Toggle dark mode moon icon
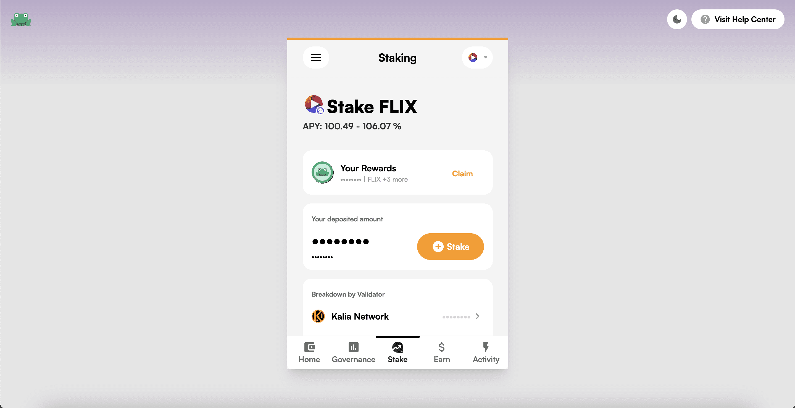 point(676,19)
